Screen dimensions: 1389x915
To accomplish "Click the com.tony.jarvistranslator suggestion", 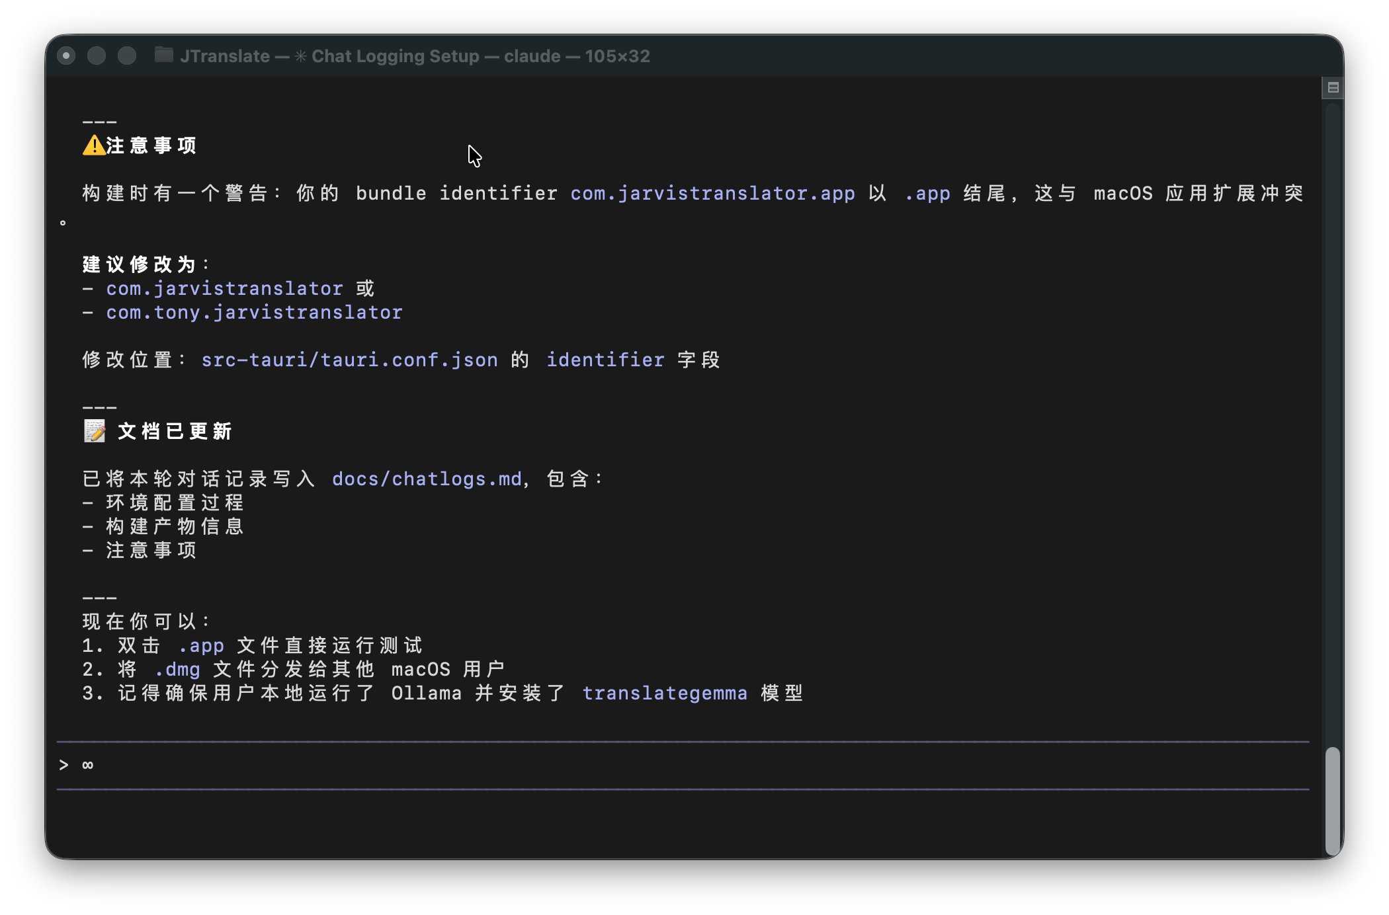I will (x=254, y=312).
